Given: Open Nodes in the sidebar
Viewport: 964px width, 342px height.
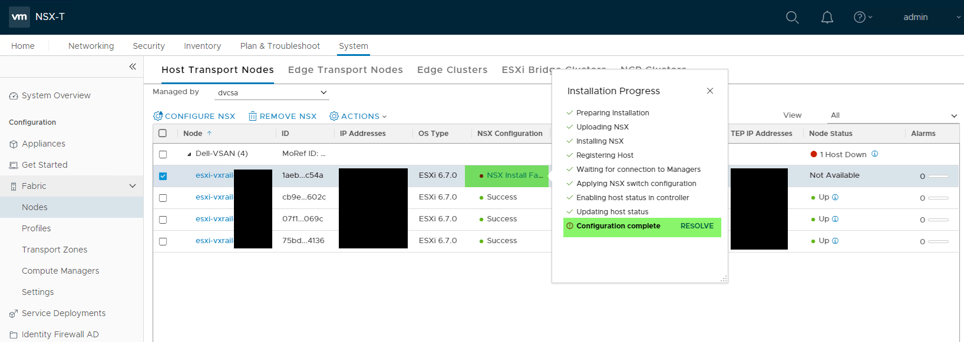Looking at the screenshot, I should tap(35, 207).
